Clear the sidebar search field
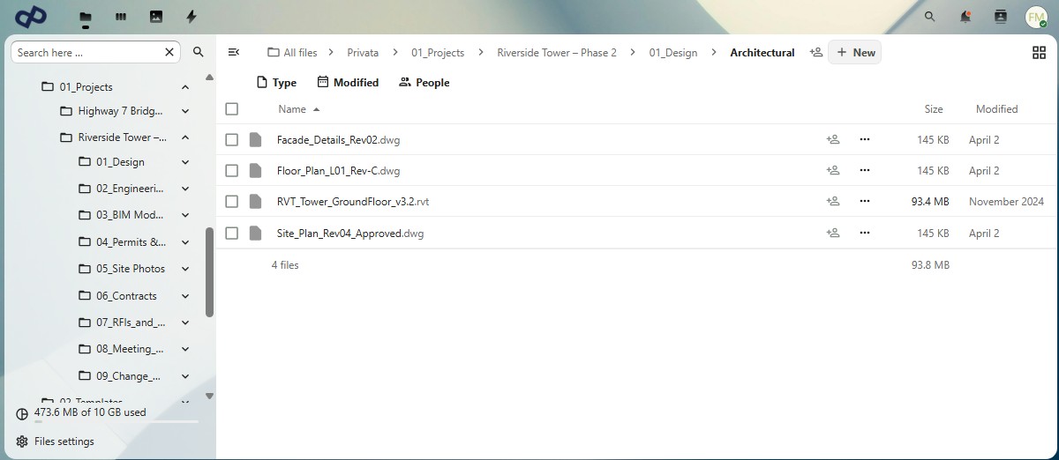Image resolution: width=1059 pixels, height=460 pixels. (x=169, y=53)
